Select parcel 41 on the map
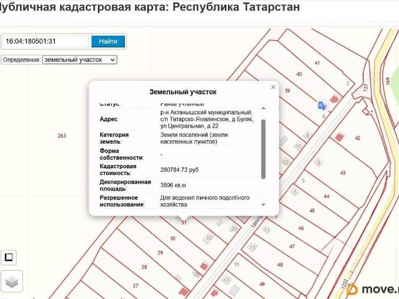The image size is (399, 299). [x=317, y=63]
